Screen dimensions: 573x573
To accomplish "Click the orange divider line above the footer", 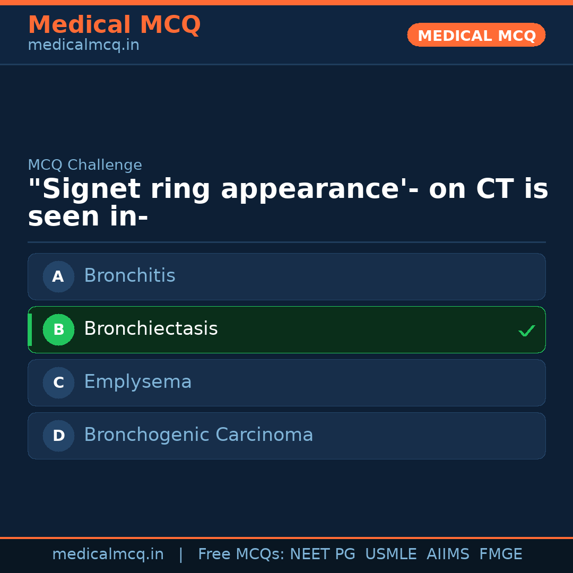I will coord(286,537).
